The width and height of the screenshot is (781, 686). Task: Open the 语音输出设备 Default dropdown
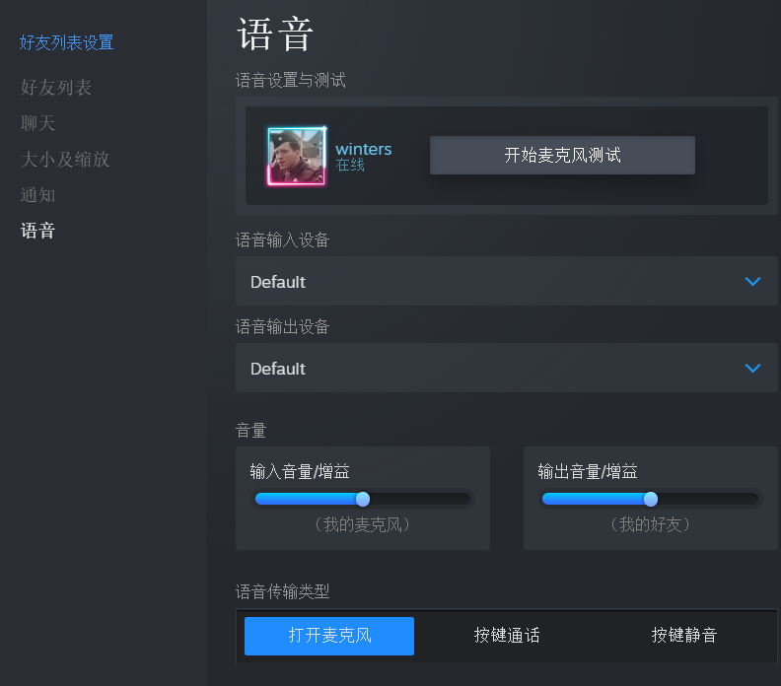(507, 368)
